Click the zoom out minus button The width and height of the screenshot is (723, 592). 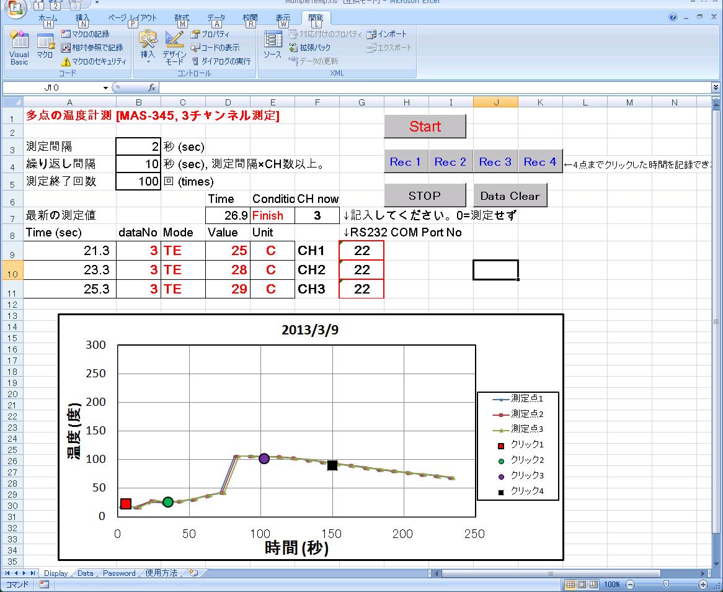click(630, 584)
